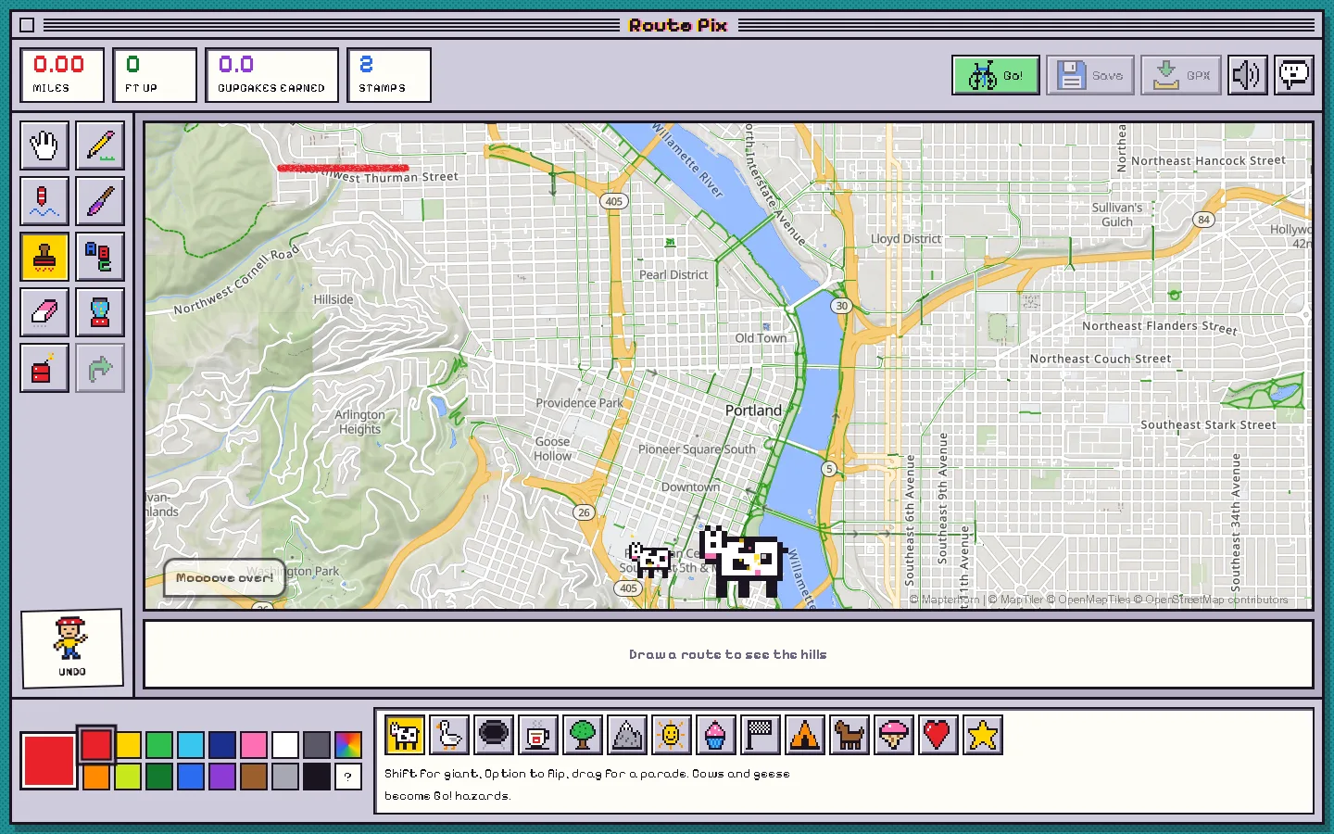Select the ABC text tool

point(100,257)
